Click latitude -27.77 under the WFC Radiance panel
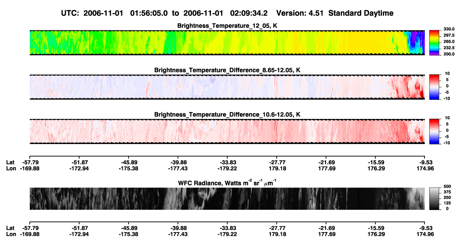The width and height of the screenshot is (472, 242). click(276, 228)
